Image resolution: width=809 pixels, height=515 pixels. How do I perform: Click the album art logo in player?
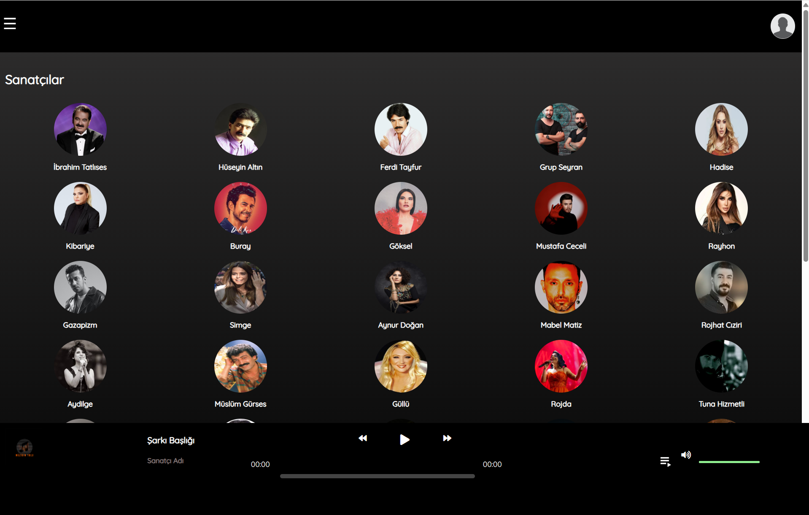point(24,447)
